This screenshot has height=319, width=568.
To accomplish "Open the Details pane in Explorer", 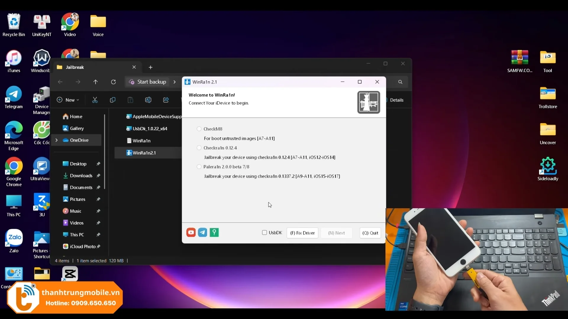I will 395,100.
